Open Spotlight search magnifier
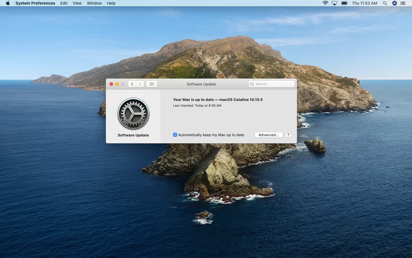 click(385, 3)
